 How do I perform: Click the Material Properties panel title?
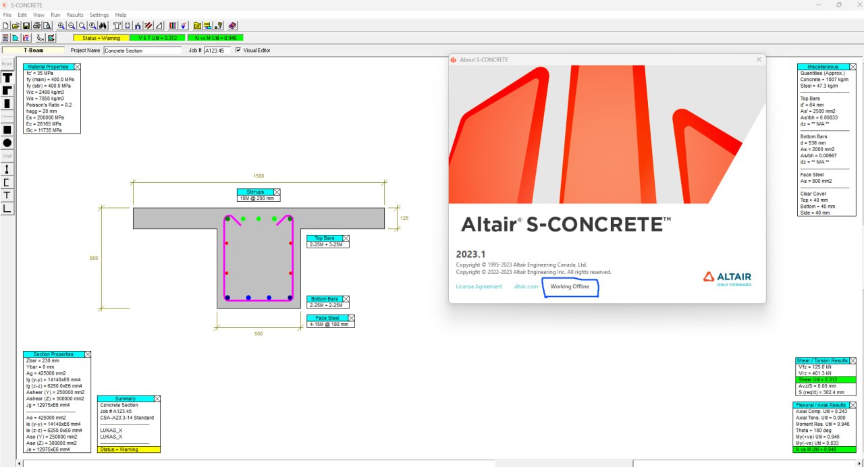[x=49, y=67]
